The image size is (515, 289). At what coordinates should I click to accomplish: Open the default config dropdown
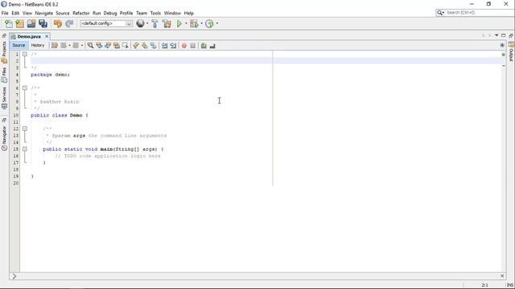(106, 23)
